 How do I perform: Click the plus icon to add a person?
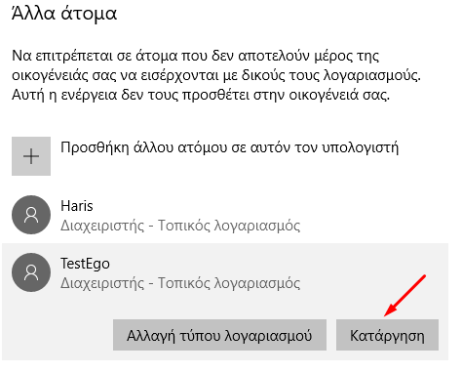click(31, 156)
